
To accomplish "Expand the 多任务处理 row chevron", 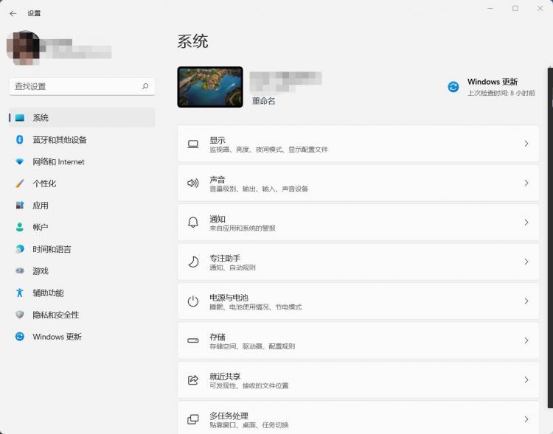I will [526, 419].
